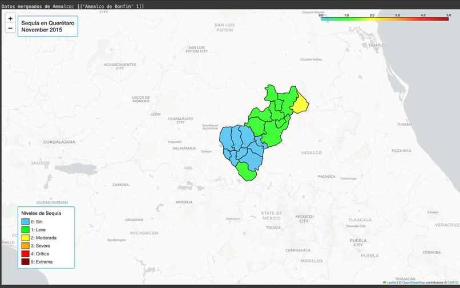Screen dimensions: 460x288
Task: Click the 'MEXICO CITY' map label
Action: [304, 219]
